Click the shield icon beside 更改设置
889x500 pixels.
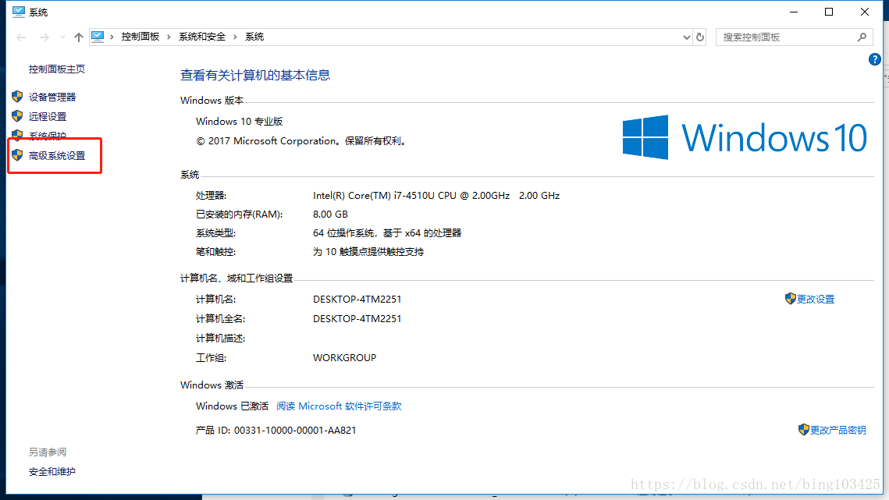click(x=791, y=299)
